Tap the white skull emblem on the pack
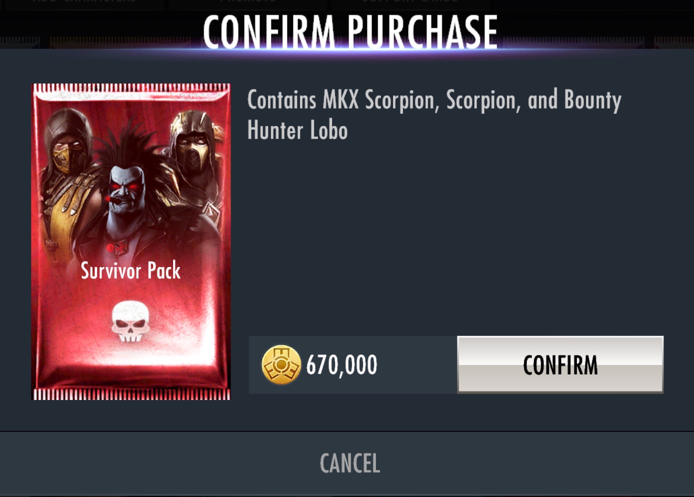The image size is (694, 497). tap(130, 321)
